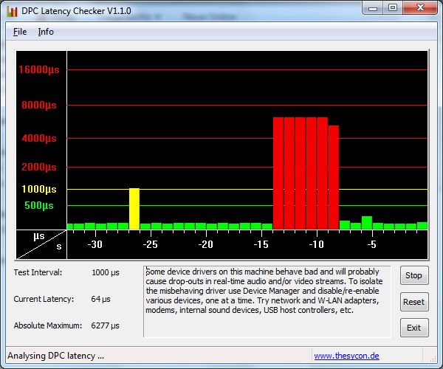Click inside the driver warning message box

[x=267, y=302]
